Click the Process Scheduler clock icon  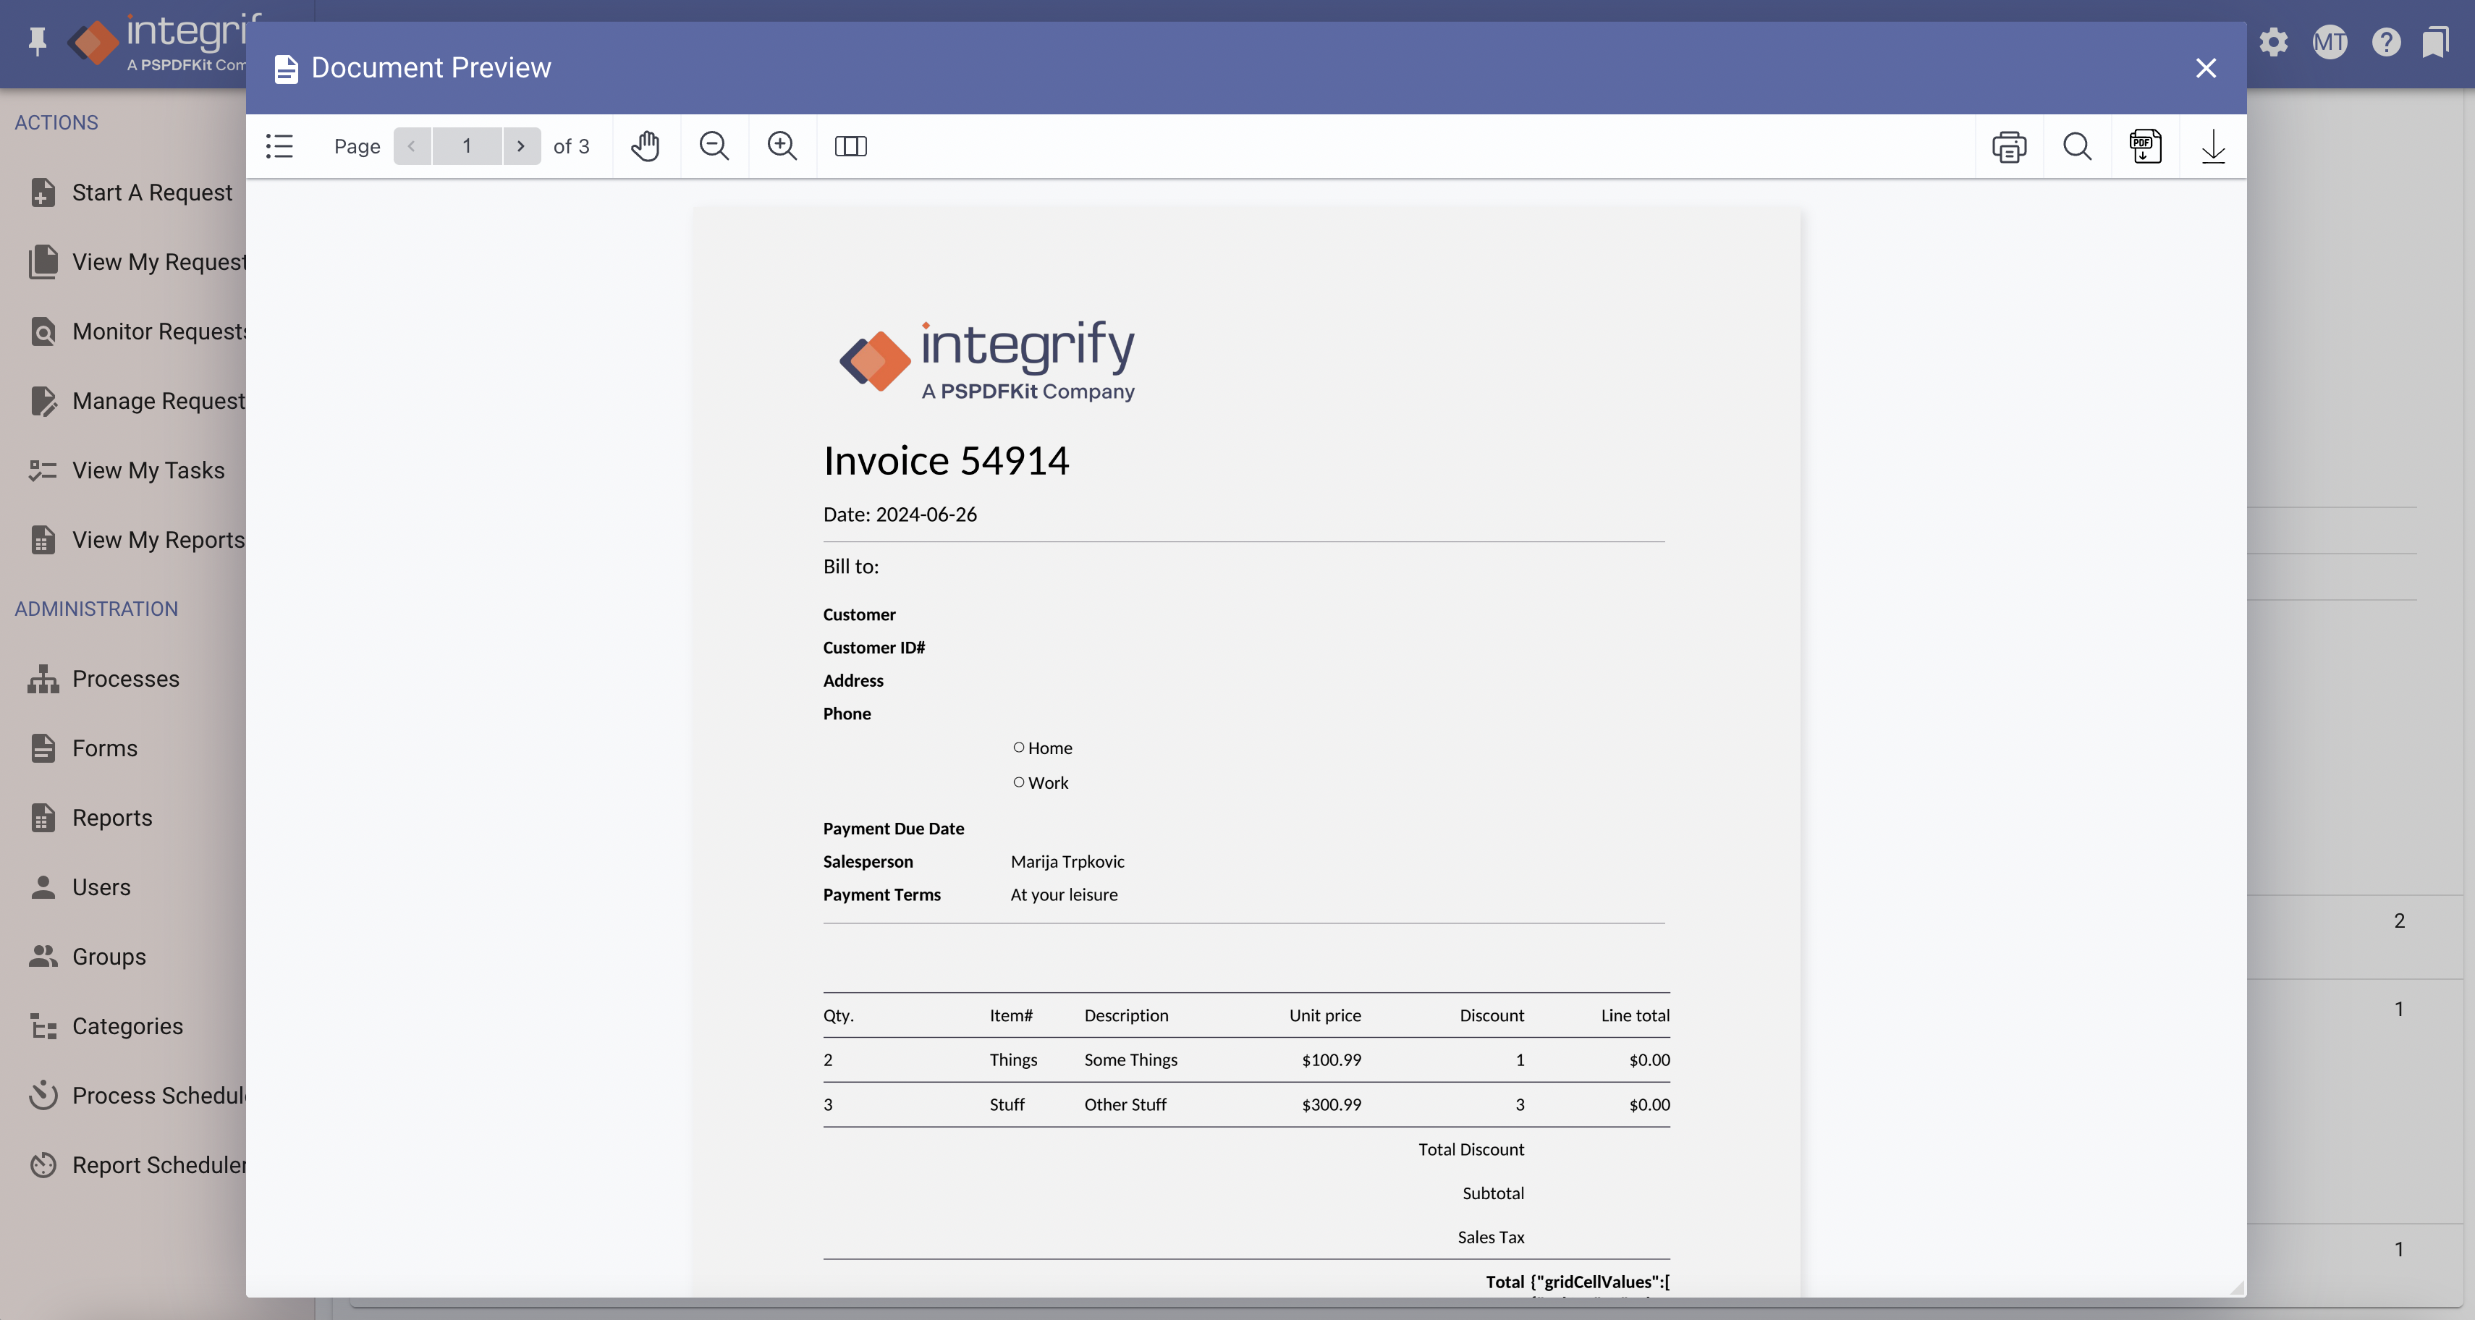42,1095
